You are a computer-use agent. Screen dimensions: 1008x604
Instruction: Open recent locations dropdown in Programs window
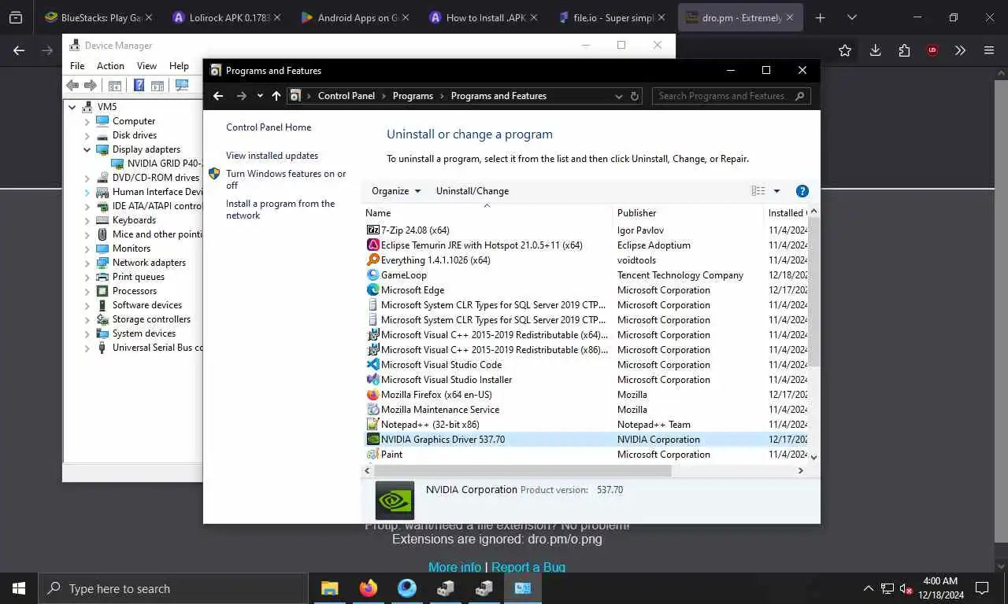point(260,96)
